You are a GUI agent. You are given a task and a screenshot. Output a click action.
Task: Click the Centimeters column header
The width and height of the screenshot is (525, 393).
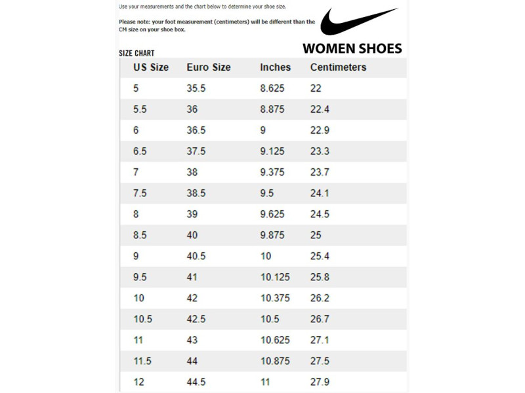pyautogui.click(x=338, y=67)
